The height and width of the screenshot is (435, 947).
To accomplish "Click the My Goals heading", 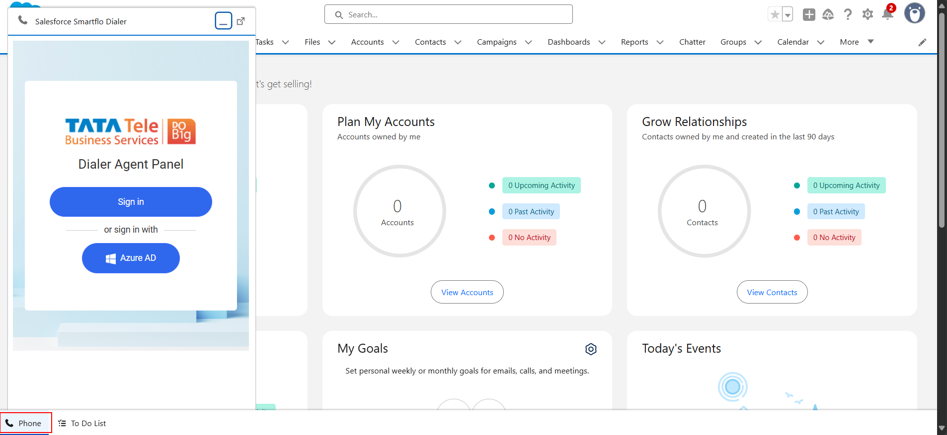I will [363, 349].
